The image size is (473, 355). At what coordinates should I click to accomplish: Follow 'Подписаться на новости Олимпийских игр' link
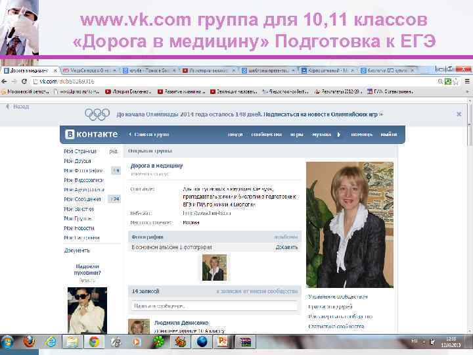click(x=323, y=114)
